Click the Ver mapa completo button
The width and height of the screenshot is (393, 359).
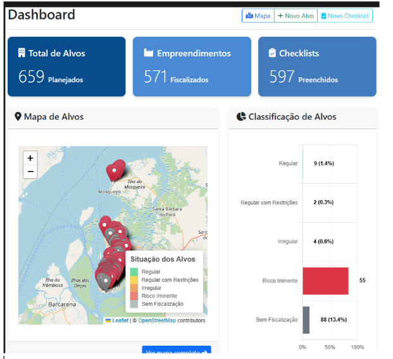[x=176, y=351]
